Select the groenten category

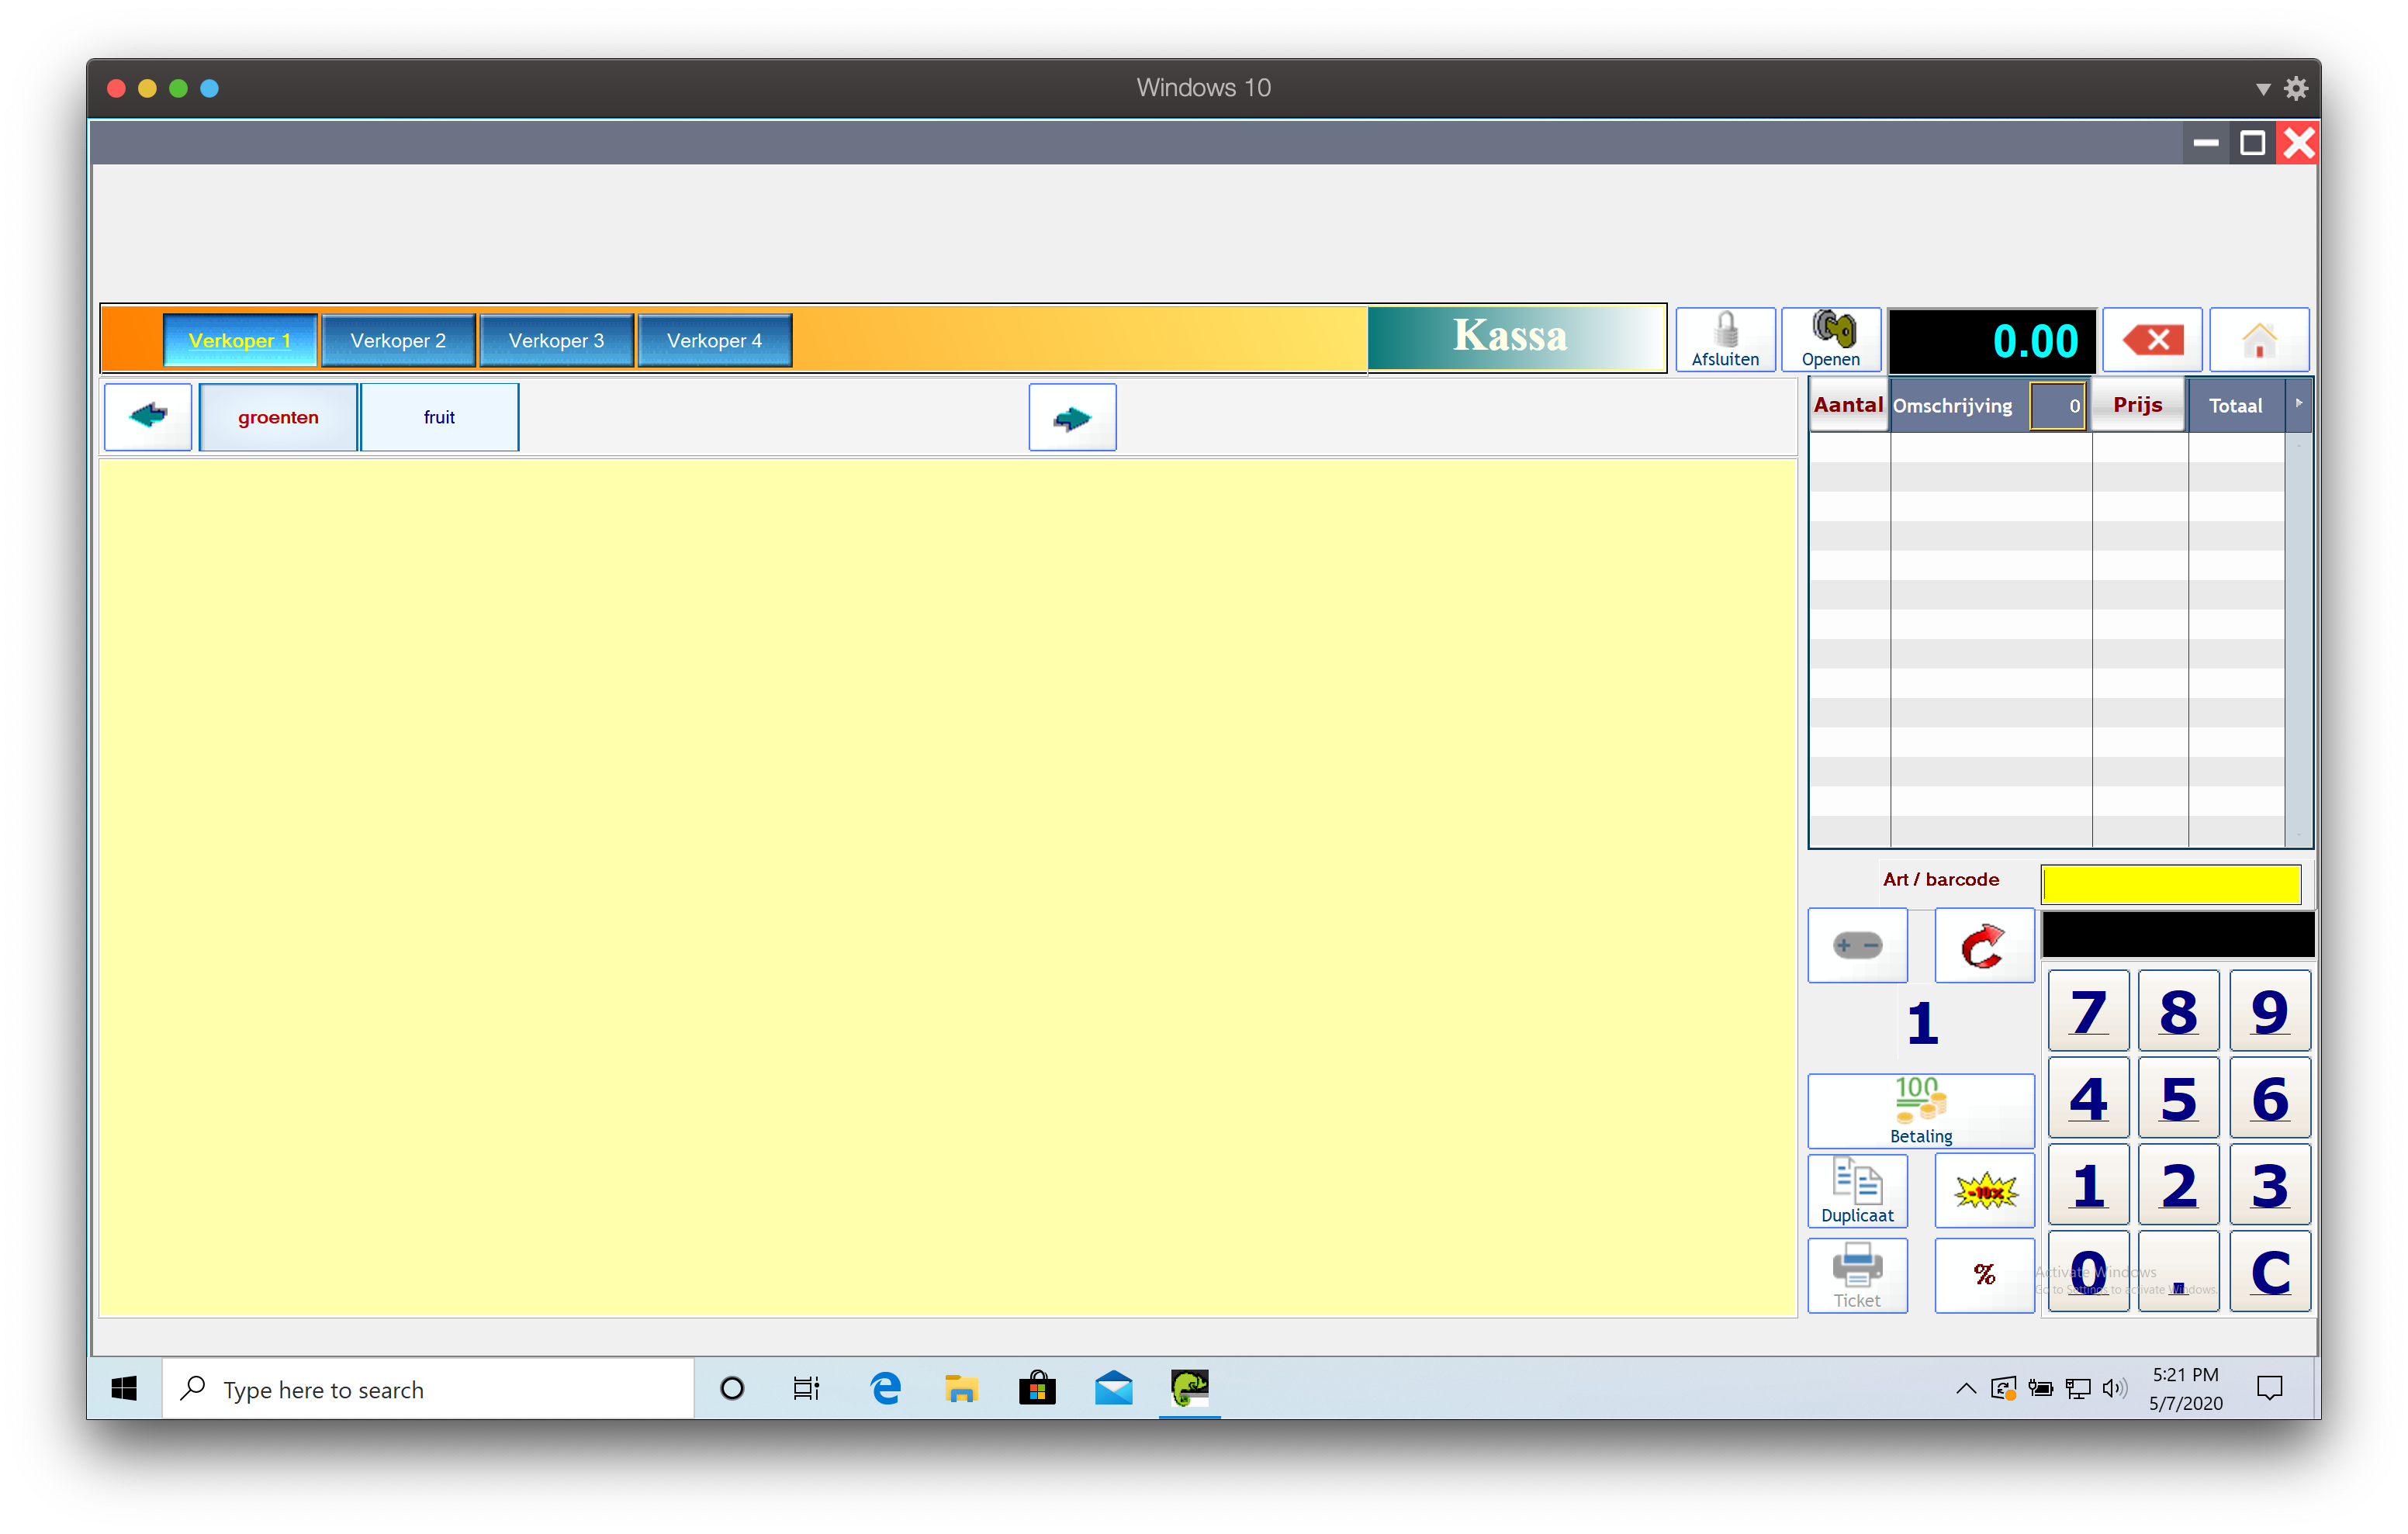[x=278, y=417]
